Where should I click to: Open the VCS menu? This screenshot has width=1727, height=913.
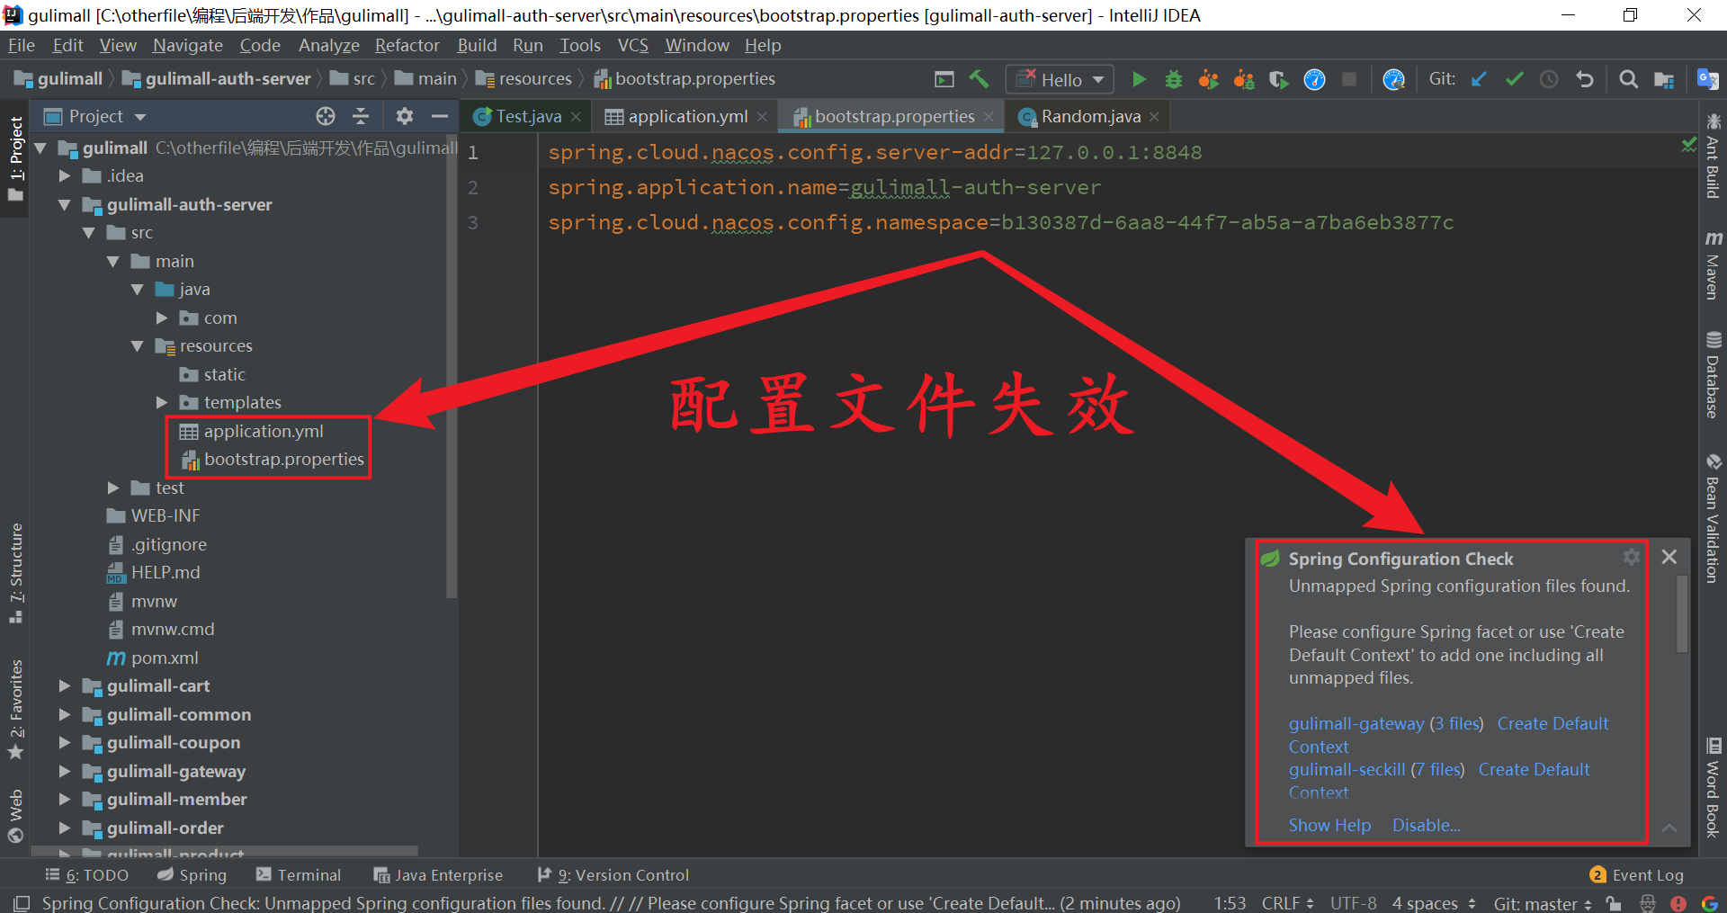[x=633, y=45]
